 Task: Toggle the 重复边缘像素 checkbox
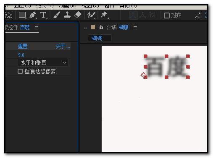(x=20, y=71)
